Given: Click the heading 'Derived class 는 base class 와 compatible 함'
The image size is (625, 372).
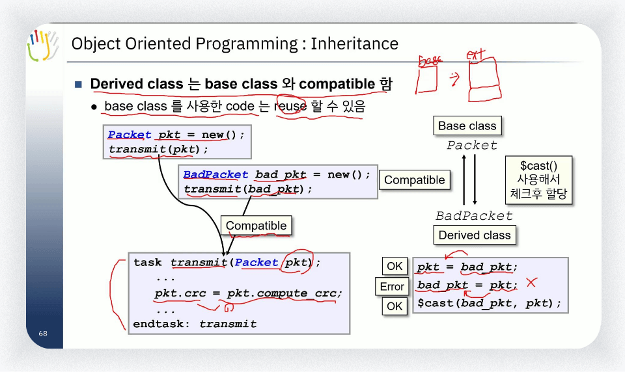Looking at the screenshot, I should (241, 84).
